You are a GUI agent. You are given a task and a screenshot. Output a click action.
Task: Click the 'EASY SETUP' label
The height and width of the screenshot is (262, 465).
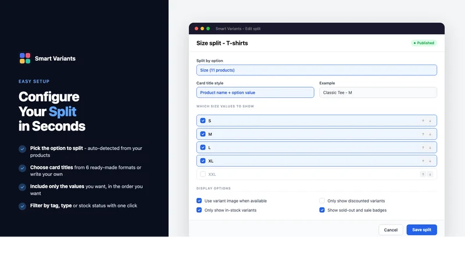click(34, 82)
